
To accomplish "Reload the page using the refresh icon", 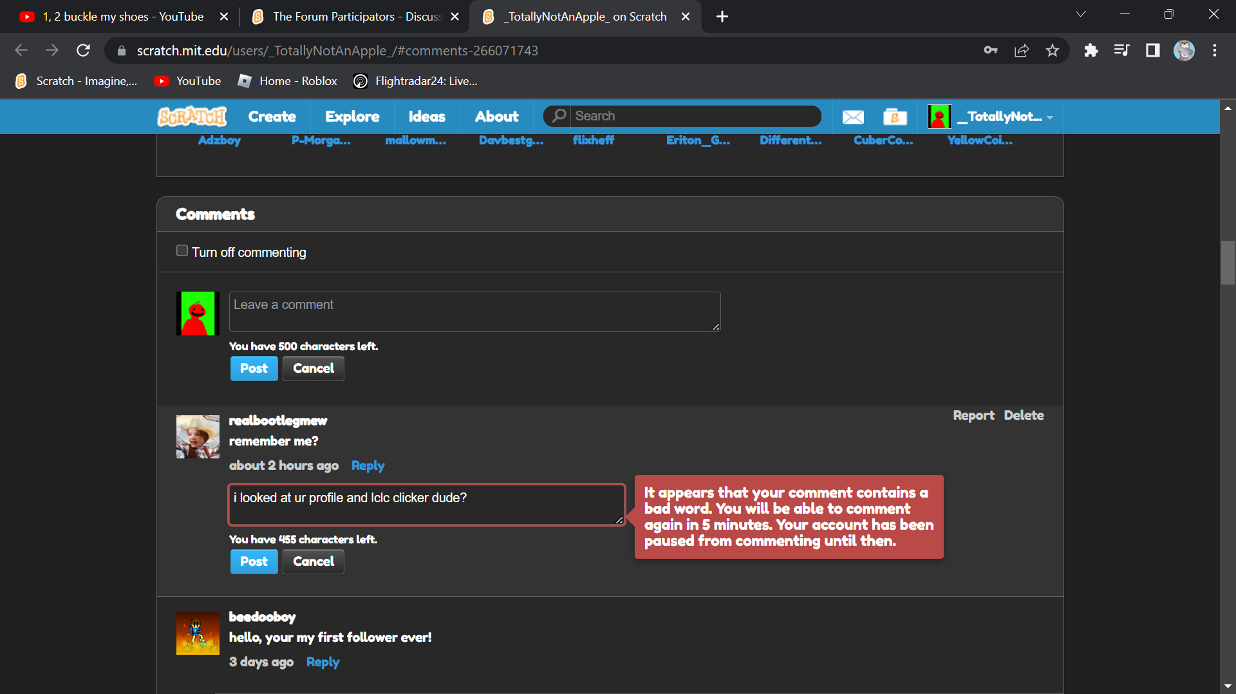I will [83, 50].
